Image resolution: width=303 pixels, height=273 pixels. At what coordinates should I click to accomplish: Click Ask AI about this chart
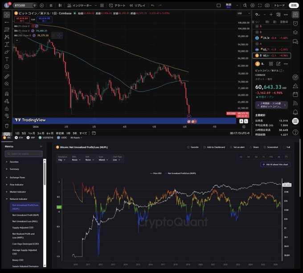tap(275, 165)
